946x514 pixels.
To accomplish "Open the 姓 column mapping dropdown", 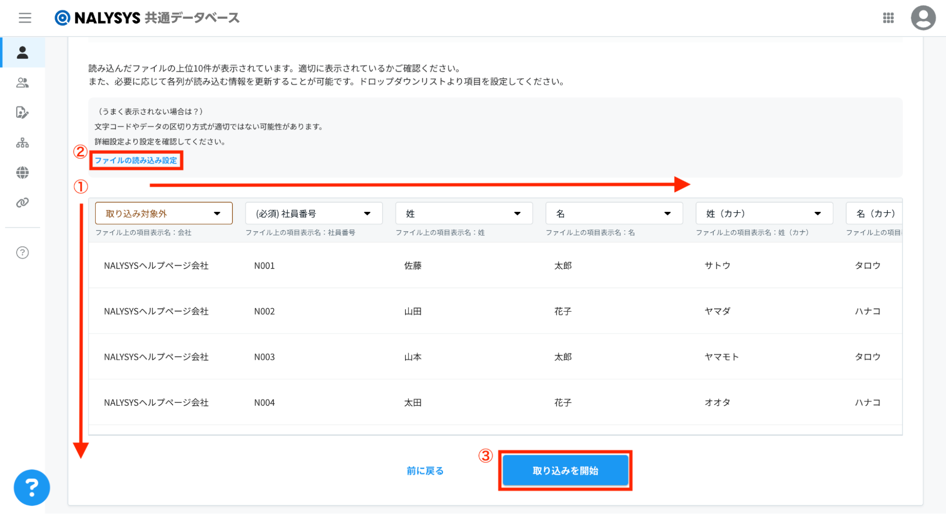I will click(464, 213).
